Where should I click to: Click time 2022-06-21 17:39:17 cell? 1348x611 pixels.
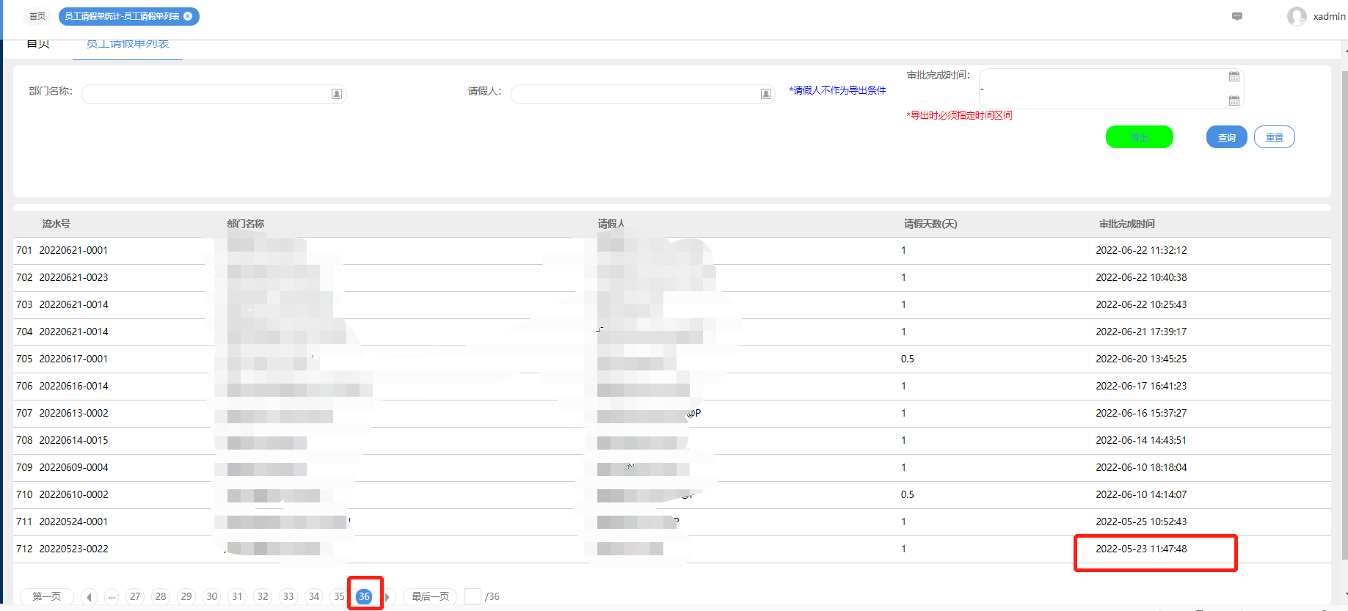tap(1141, 332)
